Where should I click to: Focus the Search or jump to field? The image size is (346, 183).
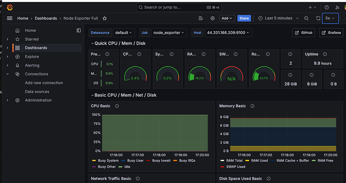pos(179,7)
